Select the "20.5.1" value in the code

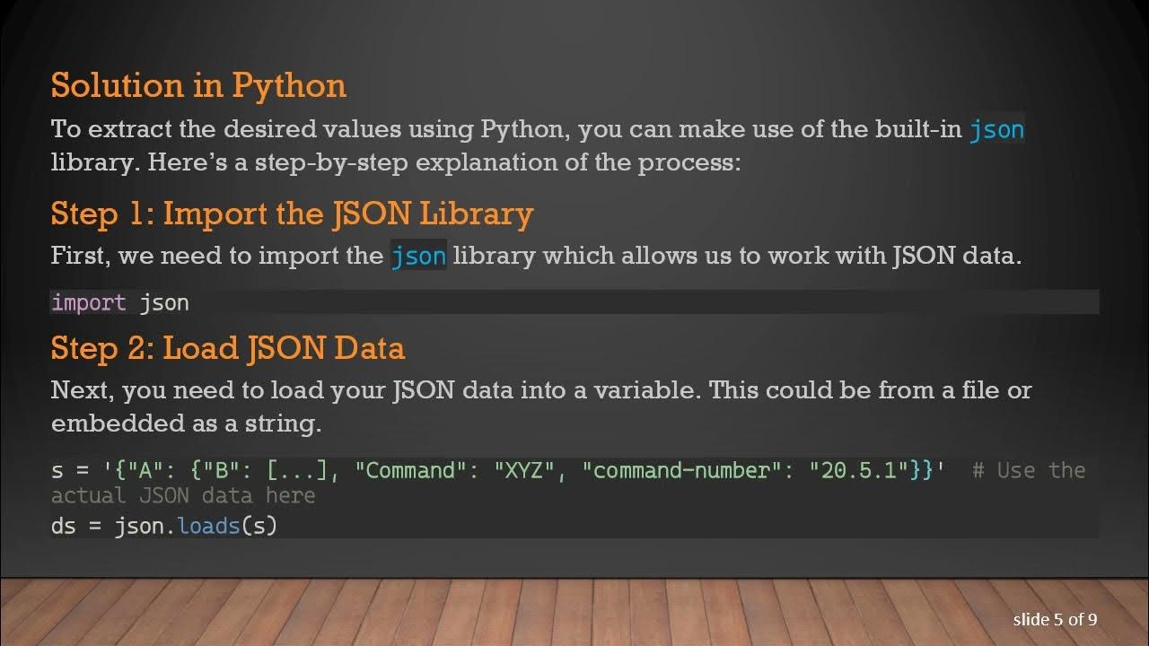860,470
